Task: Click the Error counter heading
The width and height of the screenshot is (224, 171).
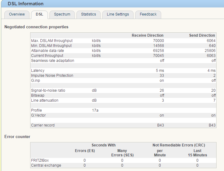Action: pyautogui.click(x=17, y=136)
